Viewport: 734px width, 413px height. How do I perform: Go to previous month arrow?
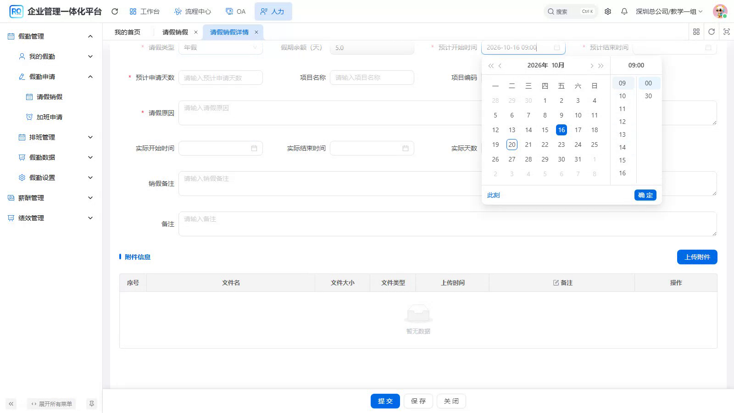pos(500,66)
